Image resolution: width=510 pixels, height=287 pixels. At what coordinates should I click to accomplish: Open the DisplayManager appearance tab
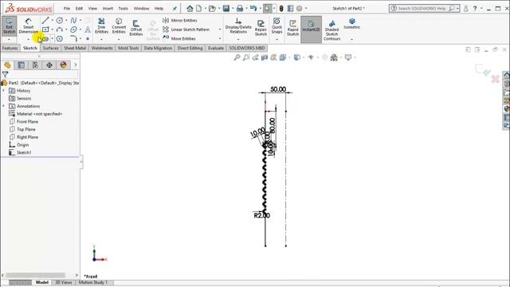(x=63, y=65)
